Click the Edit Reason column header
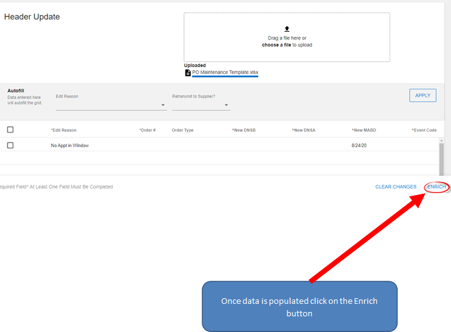451x332 pixels. click(63, 130)
